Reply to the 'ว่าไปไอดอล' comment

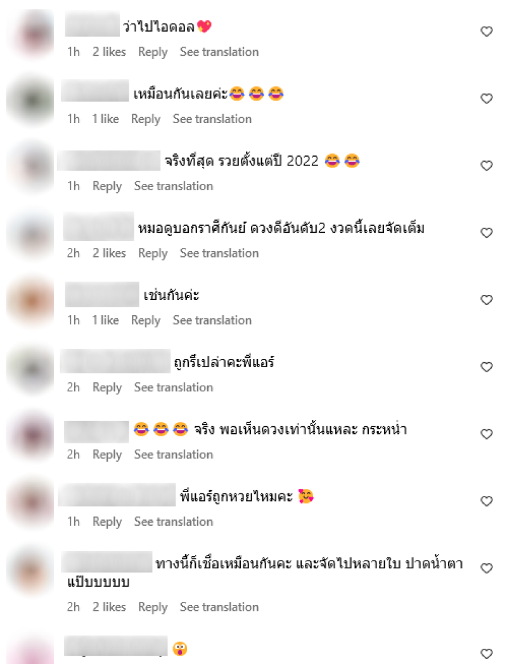coord(153,52)
